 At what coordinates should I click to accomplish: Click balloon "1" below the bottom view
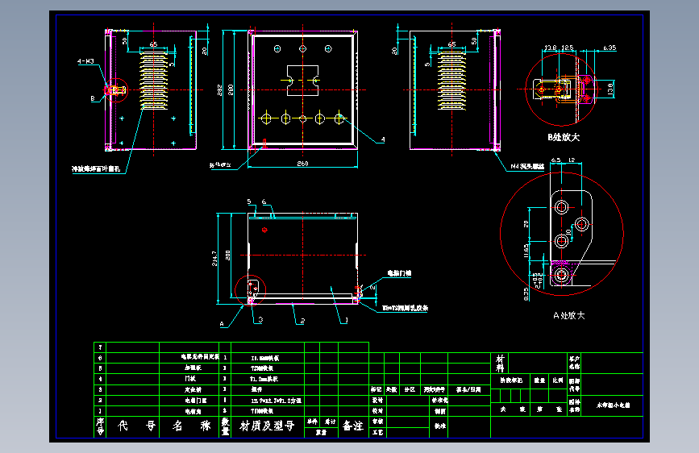[x=347, y=320]
